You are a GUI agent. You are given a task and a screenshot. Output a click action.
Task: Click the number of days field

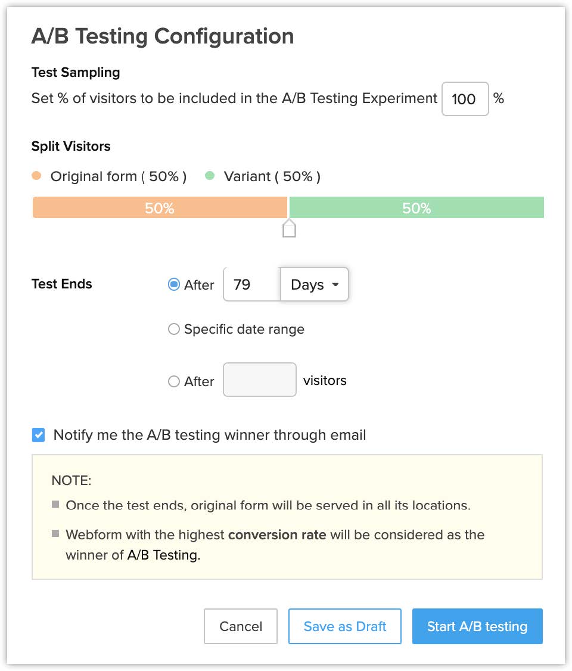pos(251,285)
